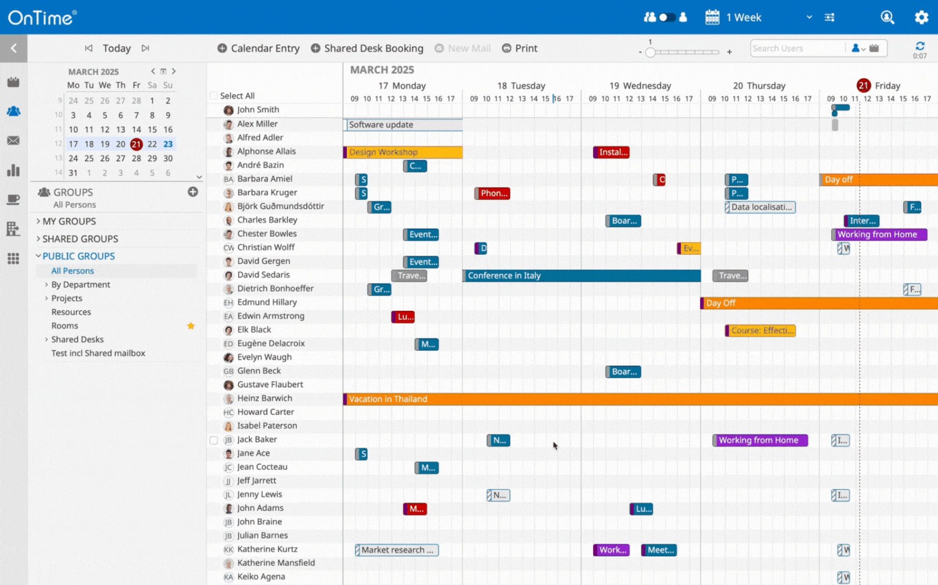This screenshot has width=938, height=585.
Task: Click the Calendar Entry button
Action: [258, 48]
